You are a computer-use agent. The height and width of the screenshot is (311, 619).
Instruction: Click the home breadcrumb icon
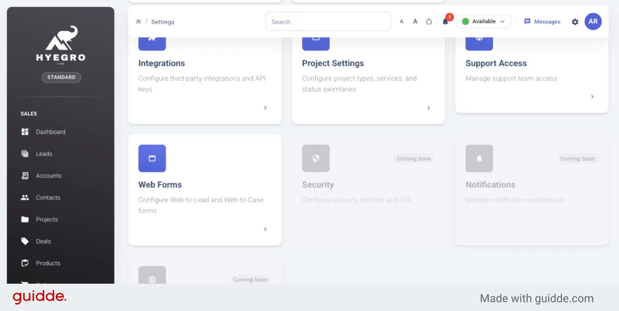138,22
